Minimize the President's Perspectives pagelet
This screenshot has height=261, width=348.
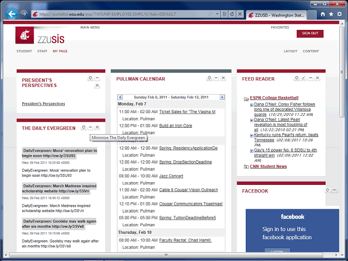(x=97, y=78)
